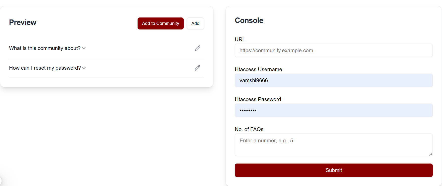Screen dimensions: 442x186
Task: Click the No. of FAQs label
Action: [x=249, y=129]
